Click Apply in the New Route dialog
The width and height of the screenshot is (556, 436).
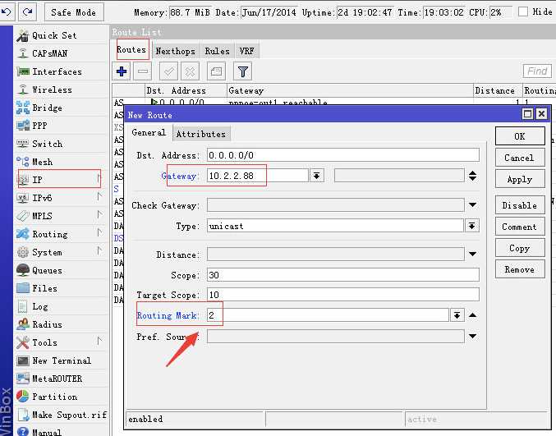pyautogui.click(x=520, y=179)
